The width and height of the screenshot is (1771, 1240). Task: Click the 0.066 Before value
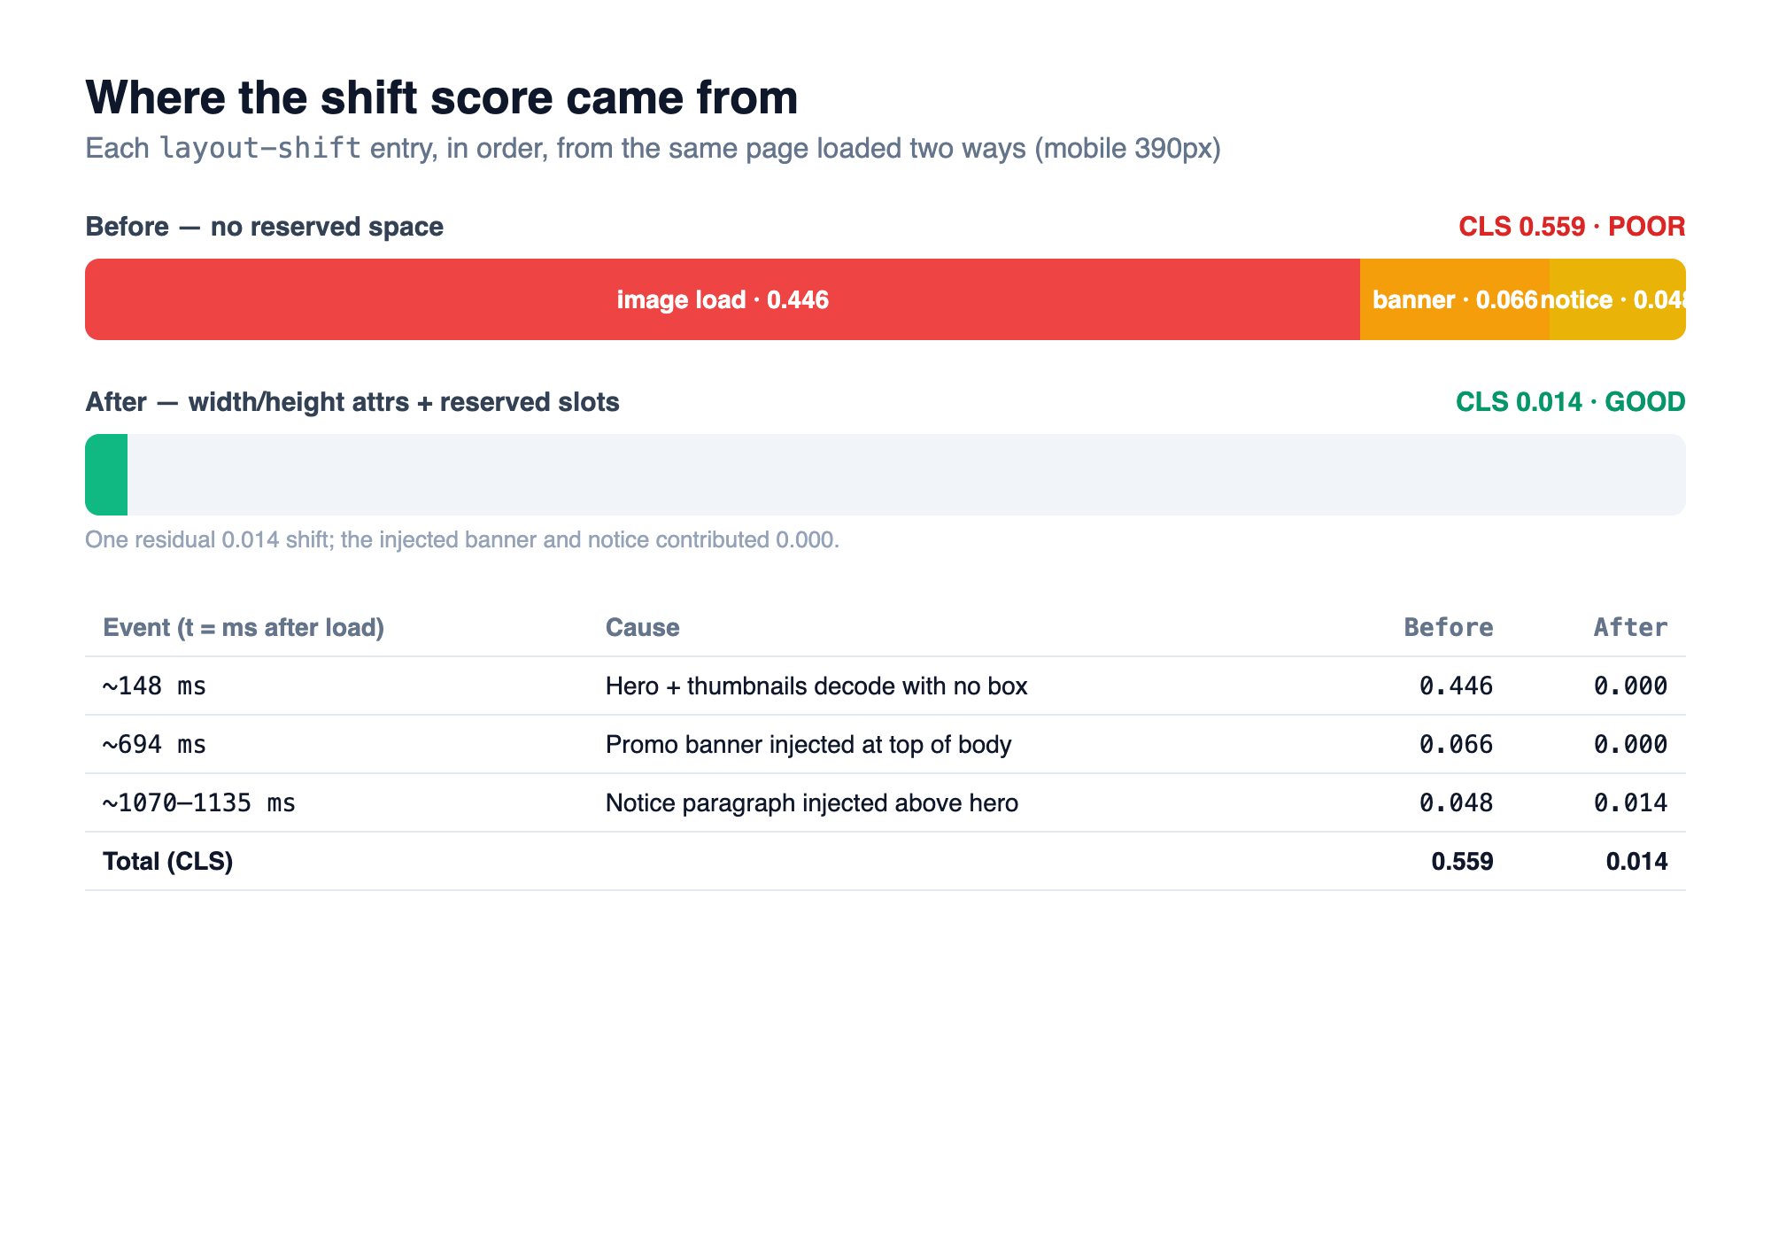click(x=1456, y=745)
